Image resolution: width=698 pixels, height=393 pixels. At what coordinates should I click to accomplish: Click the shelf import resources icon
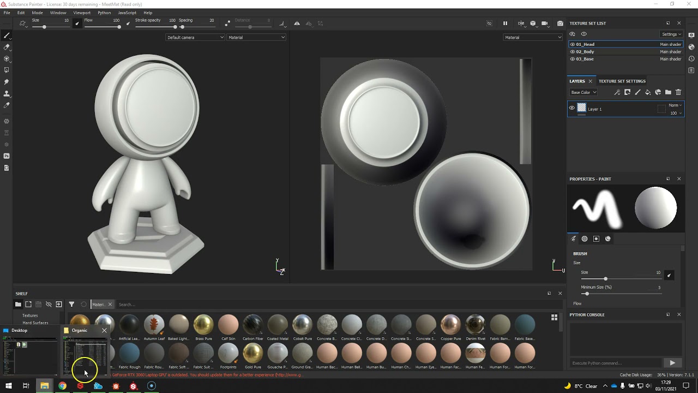[x=58, y=305]
